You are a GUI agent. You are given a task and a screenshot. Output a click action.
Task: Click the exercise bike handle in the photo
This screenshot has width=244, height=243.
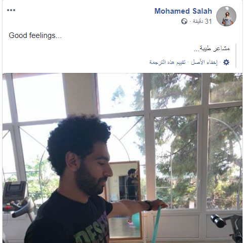219,221
